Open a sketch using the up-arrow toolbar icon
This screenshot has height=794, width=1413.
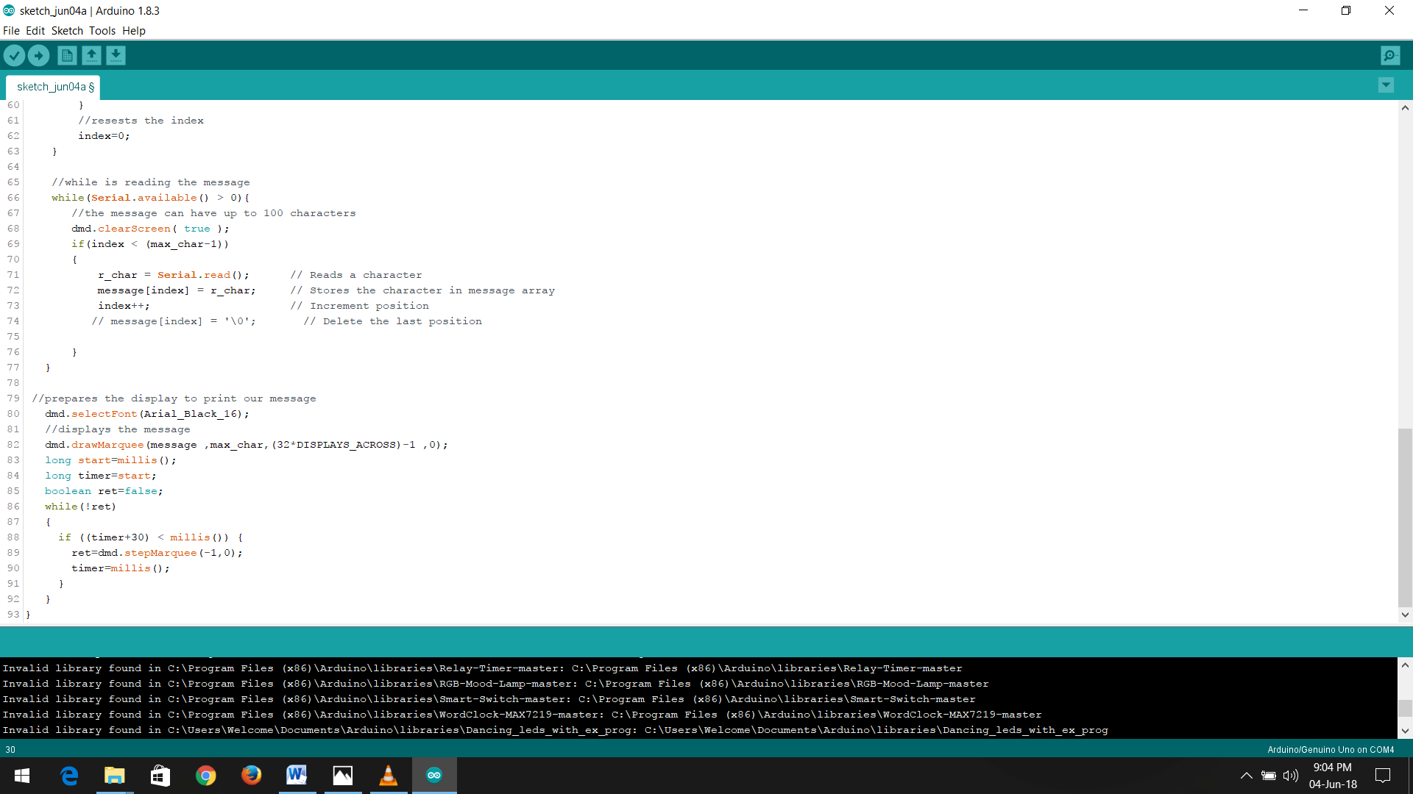pyautogui.click(x=91, y=55)
